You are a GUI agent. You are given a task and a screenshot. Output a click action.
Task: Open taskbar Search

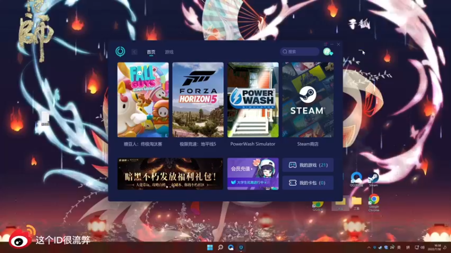tap(220, 247)
